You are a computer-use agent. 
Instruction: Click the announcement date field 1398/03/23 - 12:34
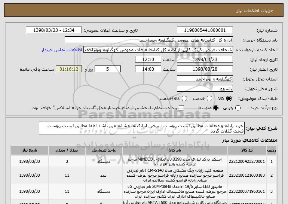pyautogui.click(x=54, y=30)
